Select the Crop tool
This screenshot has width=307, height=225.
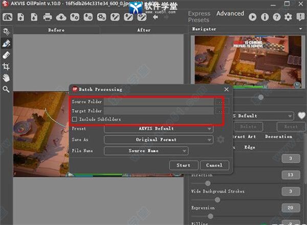pos(6,66)
